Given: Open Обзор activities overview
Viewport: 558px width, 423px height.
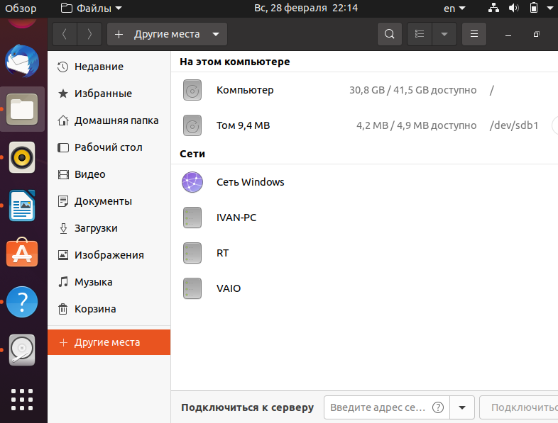Looking at the screenshot, I should 21,9.
